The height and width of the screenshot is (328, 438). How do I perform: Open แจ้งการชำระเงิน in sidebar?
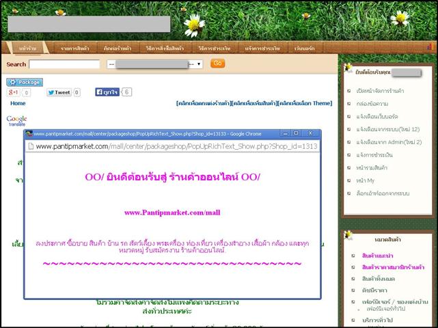(x=374, y=155)
